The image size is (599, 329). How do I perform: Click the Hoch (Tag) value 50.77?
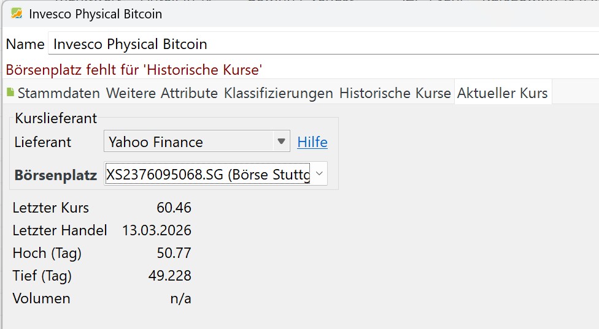(x=174, y=253)
